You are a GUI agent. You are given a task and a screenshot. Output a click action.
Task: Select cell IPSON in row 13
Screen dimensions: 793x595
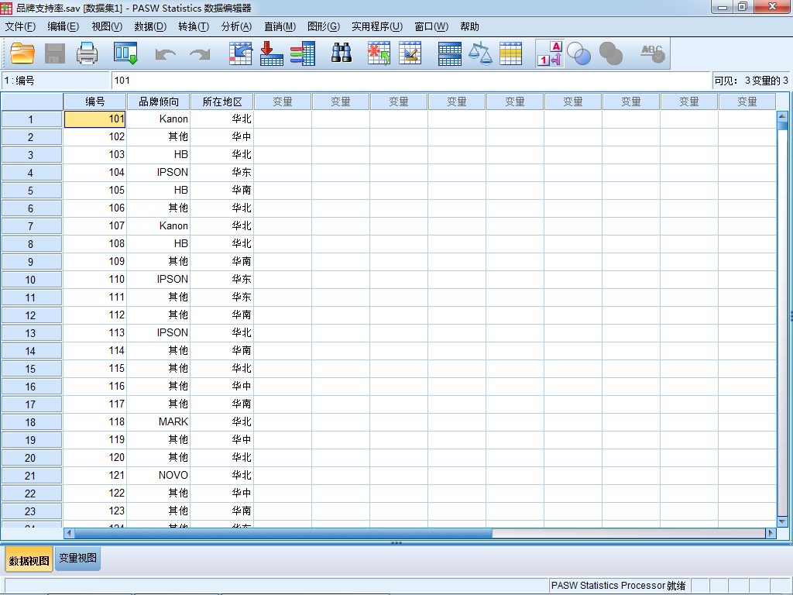(x=158, y=333)
